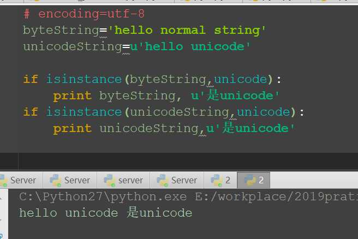Click the 'hello normal string' string literal

[x=187, y=31]
